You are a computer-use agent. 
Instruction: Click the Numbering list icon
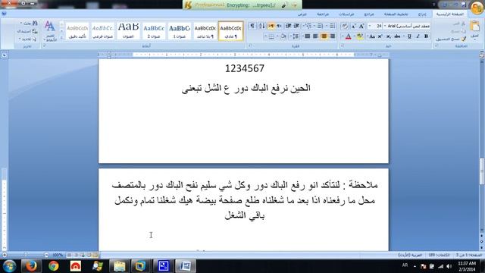319,26
